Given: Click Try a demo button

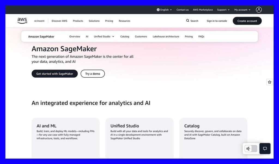Looking at the screenshot, I should pos(93,74).
